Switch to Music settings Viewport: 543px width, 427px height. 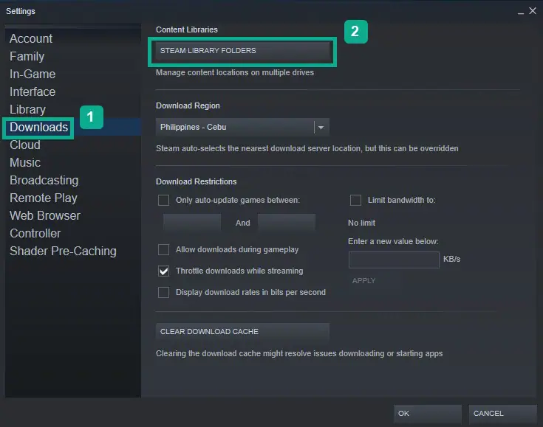click(x=25, y=162)
